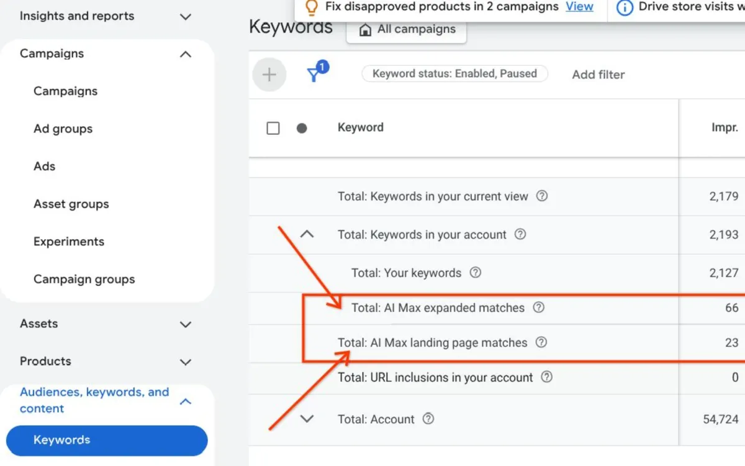This screenshot has width=745, height=466.
Task: Open help for URL inclusions in your account
Action: click(546, 377)
